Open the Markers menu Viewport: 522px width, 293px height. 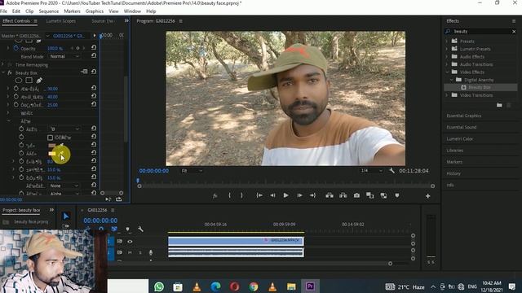(72, 11)
